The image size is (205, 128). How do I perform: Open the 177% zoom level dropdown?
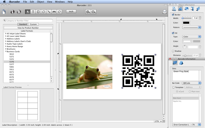158,121
